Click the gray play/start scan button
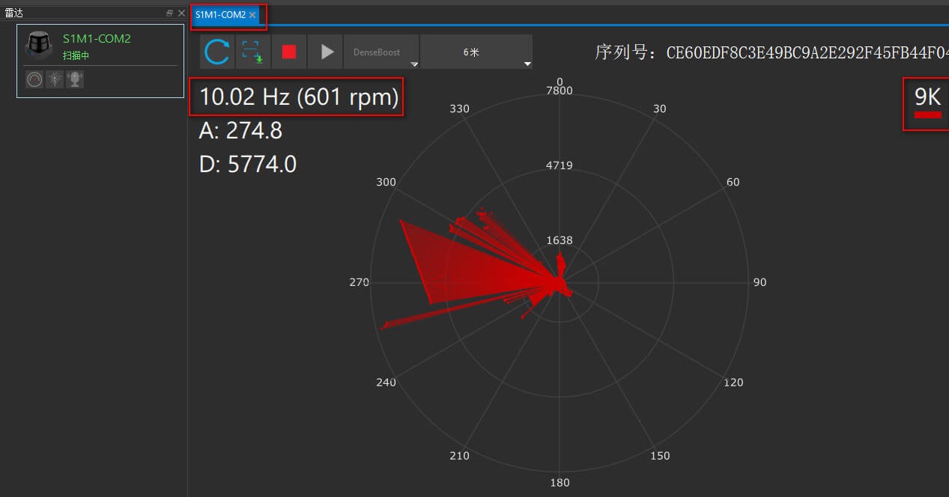 (x=325, y=52)
